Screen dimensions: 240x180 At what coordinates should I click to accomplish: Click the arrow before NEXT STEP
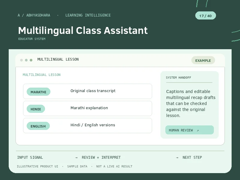pos(177,157)
